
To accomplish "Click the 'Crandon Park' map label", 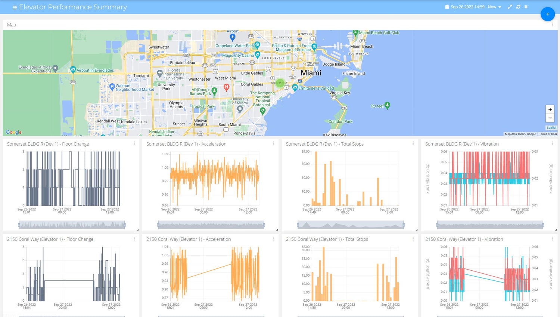I will click(x=340, y=121).
